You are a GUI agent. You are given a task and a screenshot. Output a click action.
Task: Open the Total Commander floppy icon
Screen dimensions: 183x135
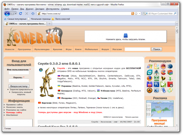pyautogui.click(x=150, y=84)
